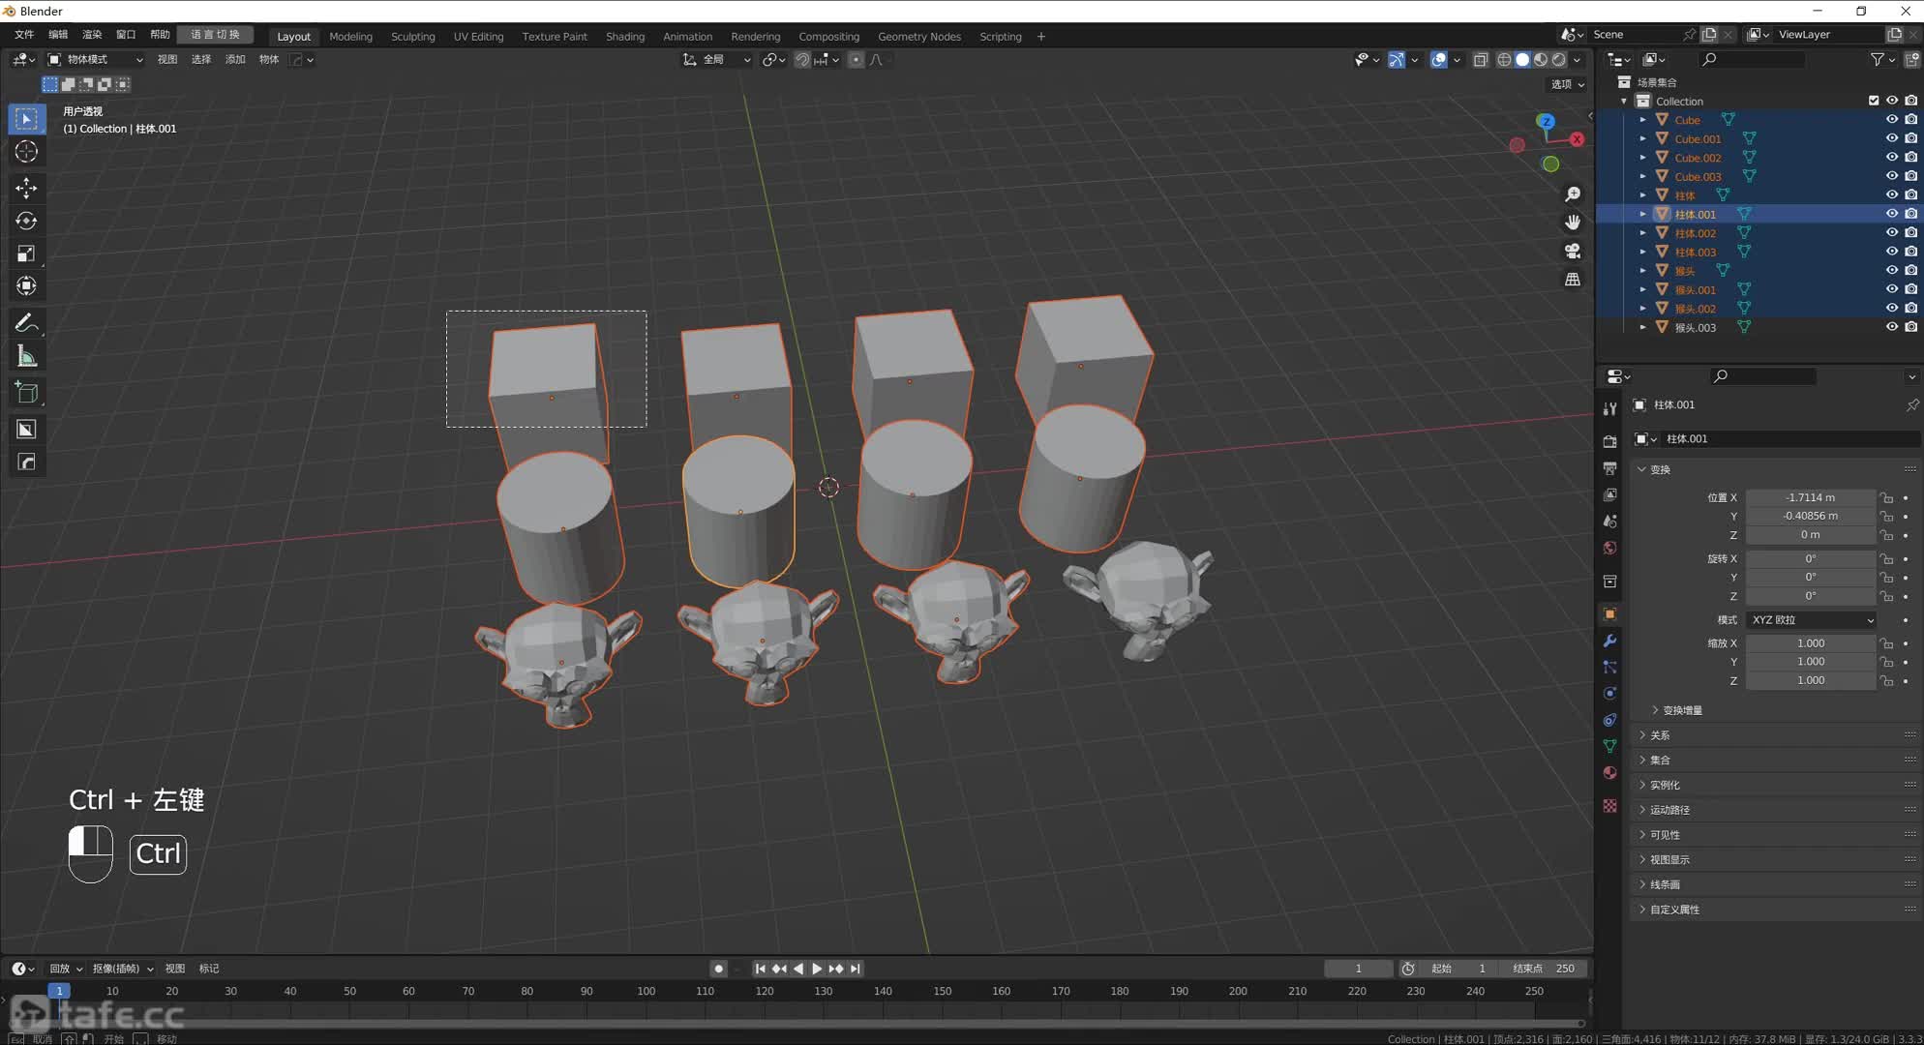
Task: Click the zoom magnifier in the viewport
Action: coord(1573,194)
